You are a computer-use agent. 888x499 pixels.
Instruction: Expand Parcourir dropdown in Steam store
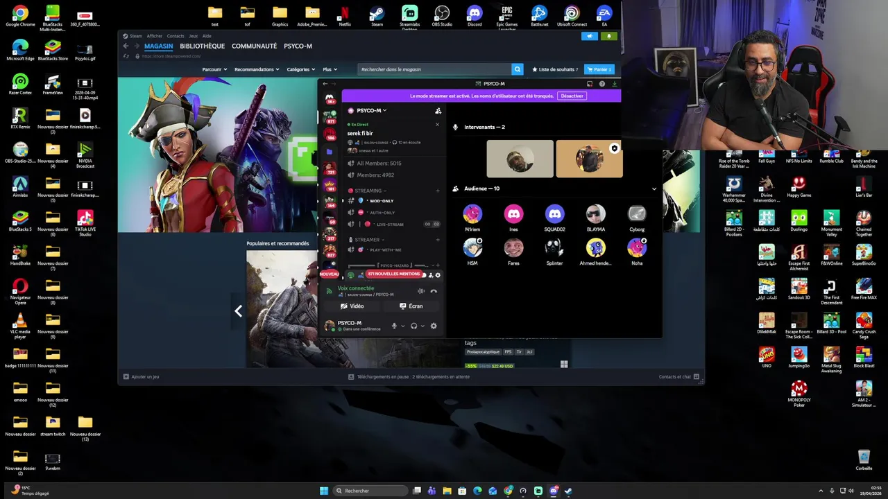215,69
